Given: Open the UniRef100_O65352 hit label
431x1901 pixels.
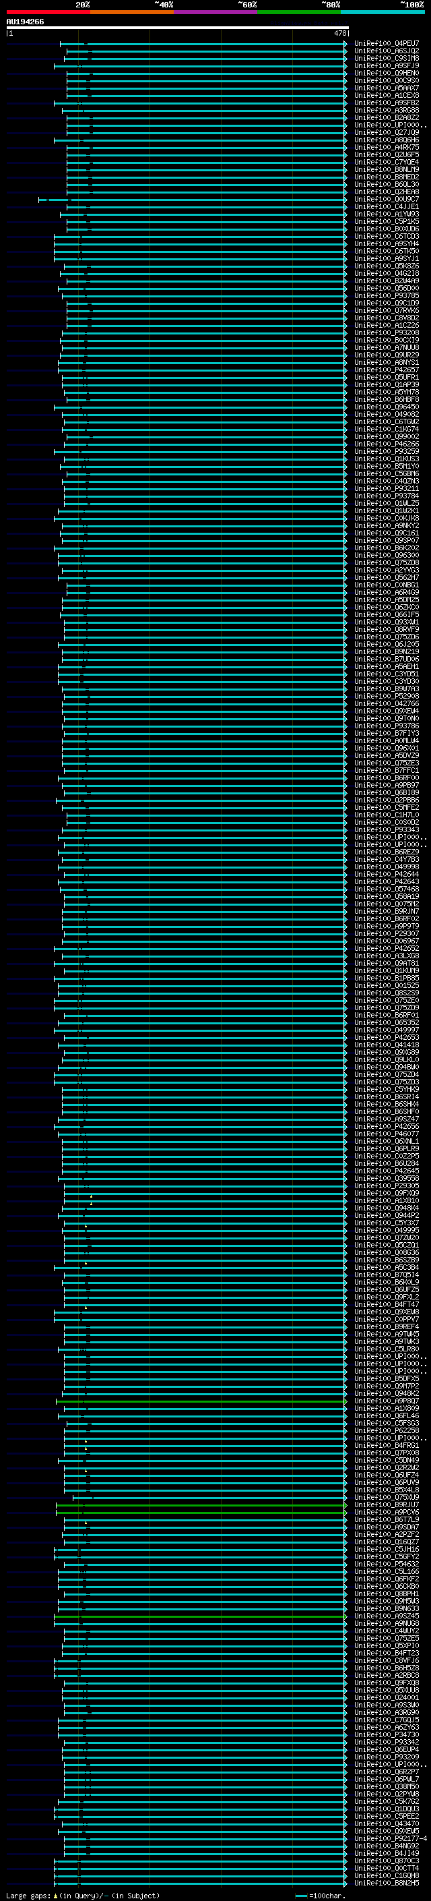Looking at the screenshot, I should 387,1023.
